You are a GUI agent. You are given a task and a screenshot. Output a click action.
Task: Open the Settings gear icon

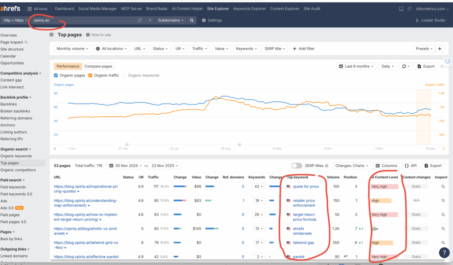204,20
